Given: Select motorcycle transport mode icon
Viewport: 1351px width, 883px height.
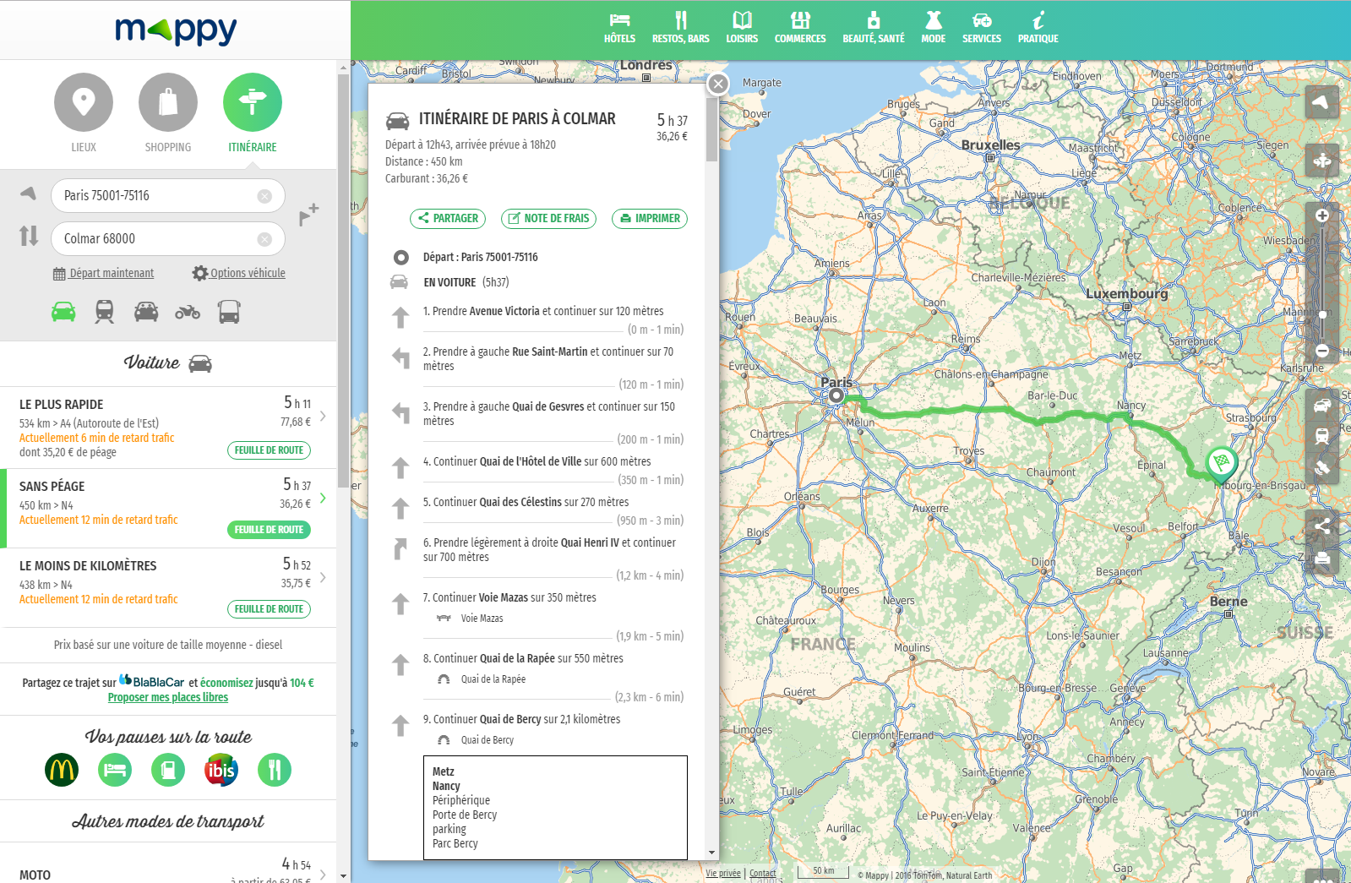Looking at the screenshot, I should tap(188, 312).
